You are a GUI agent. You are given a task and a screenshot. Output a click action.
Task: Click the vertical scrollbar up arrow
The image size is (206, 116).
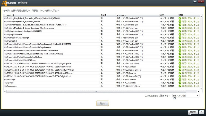(201, 16)
